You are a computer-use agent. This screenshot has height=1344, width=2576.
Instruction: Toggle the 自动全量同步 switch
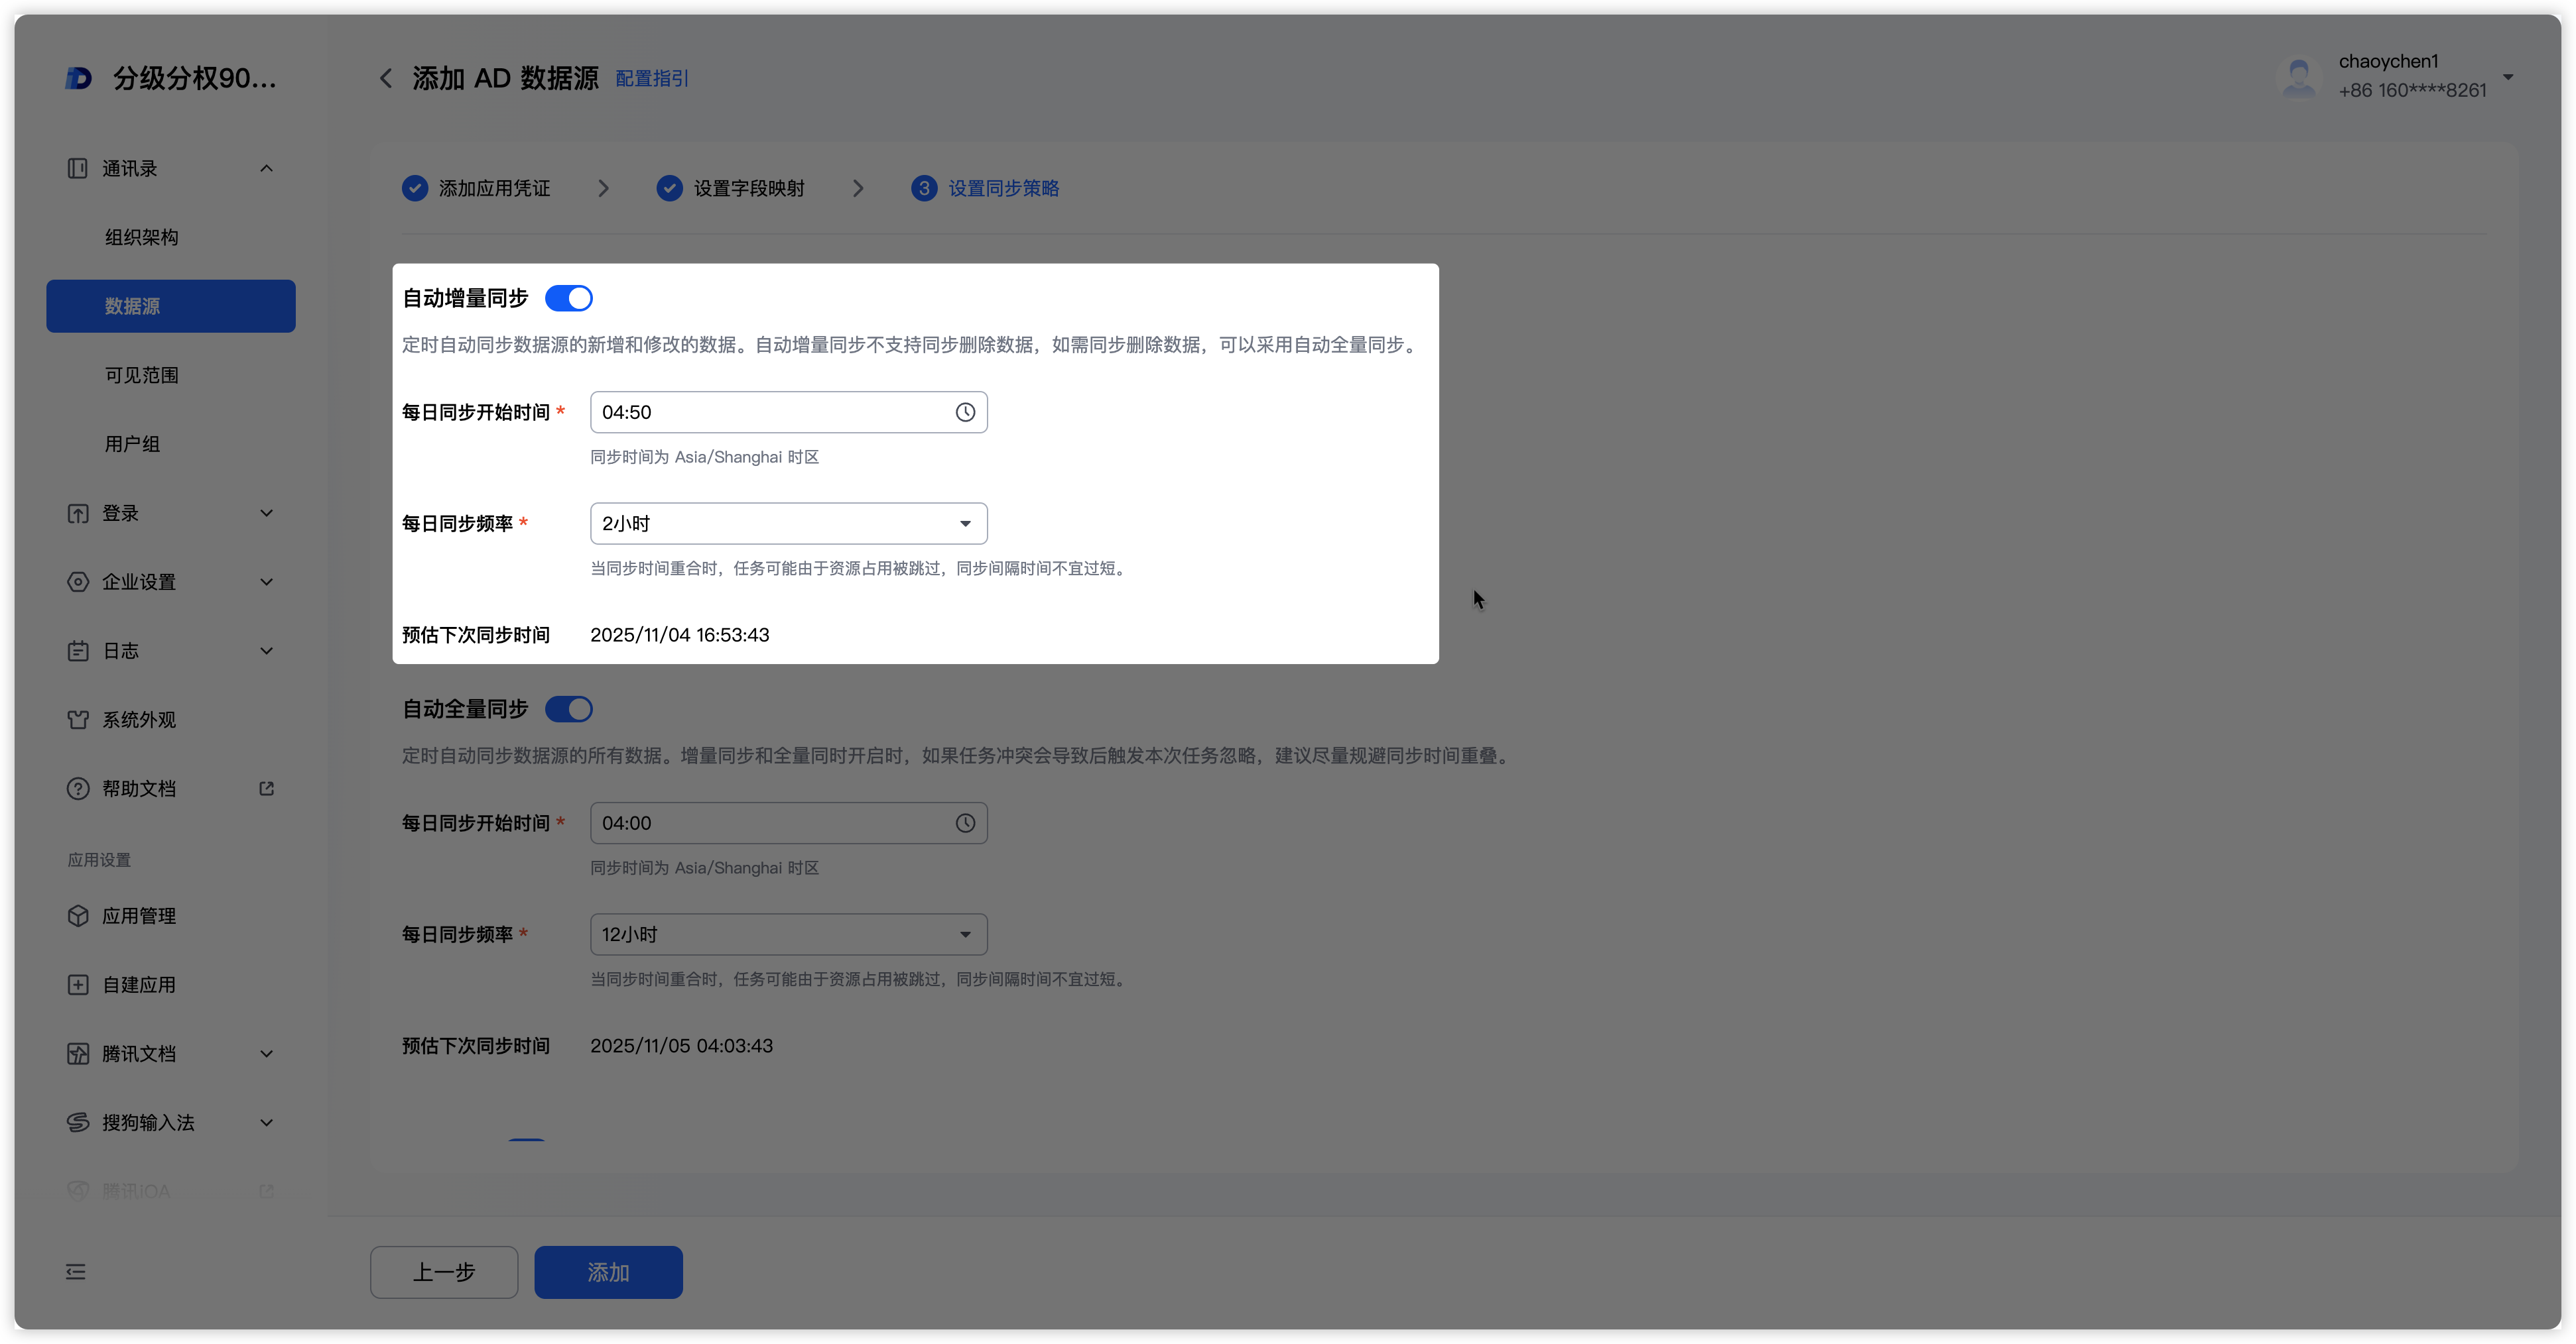tap(568, 710)
